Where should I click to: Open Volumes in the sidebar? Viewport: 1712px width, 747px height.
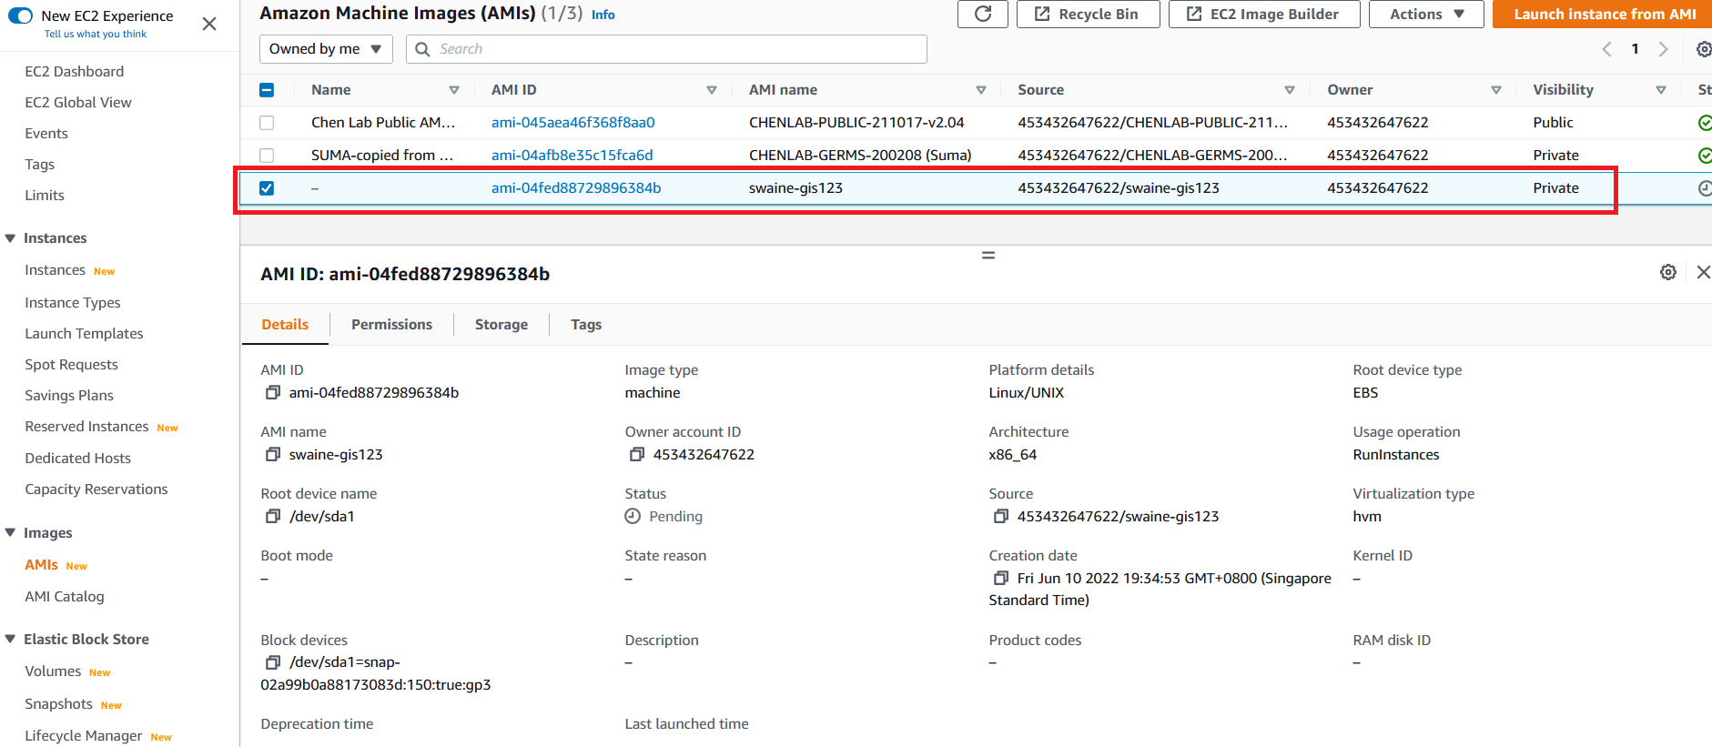(x=53, y=671)
